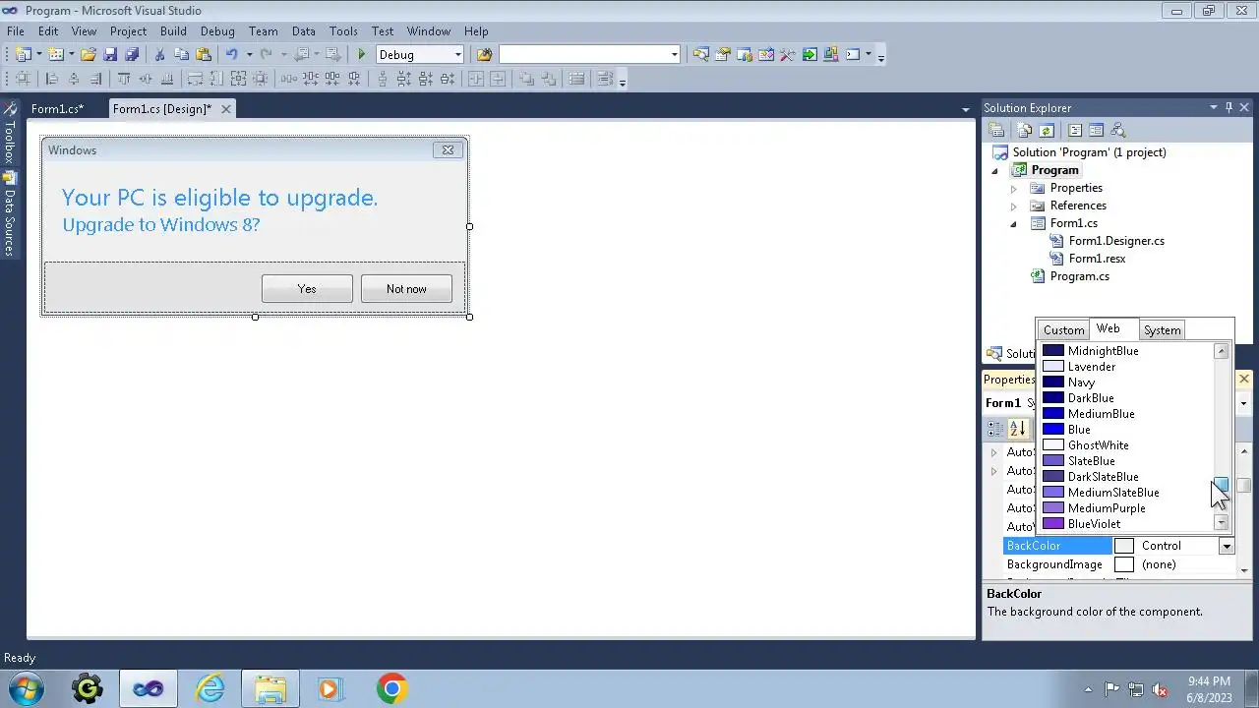
Task: Save the current file with the floppy icon
Action: point(110,55)
